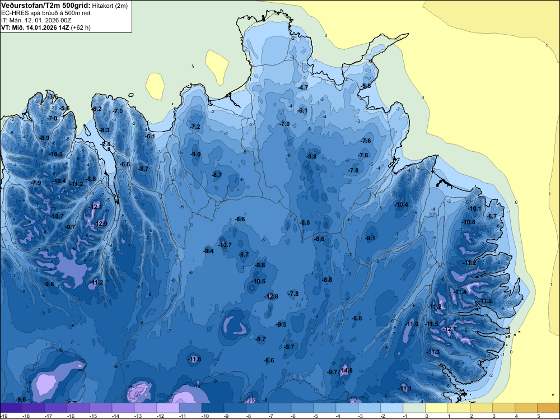The image size is (560, 419).
Task: Click the 'EC-HRES spá brúuð á 500m net' line
Action: (x=46, y=13)
